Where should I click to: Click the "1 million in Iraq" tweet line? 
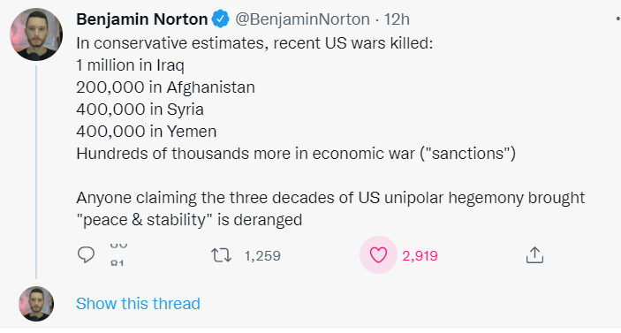pos(131,65)
